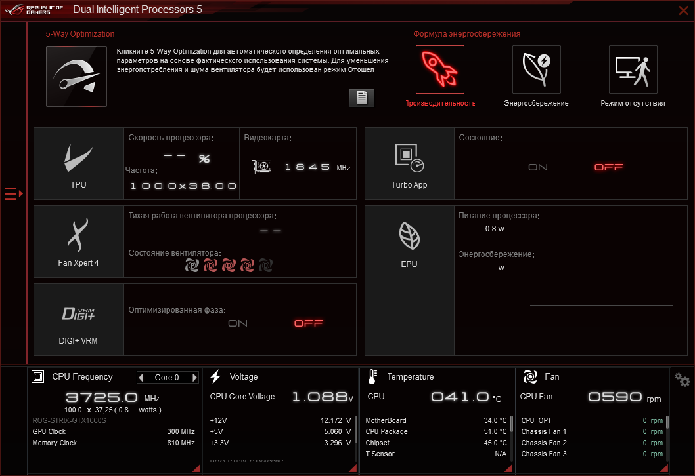Click the Memory Clock 810 MHz row
The image size is (695, 476).
point(114,443)
